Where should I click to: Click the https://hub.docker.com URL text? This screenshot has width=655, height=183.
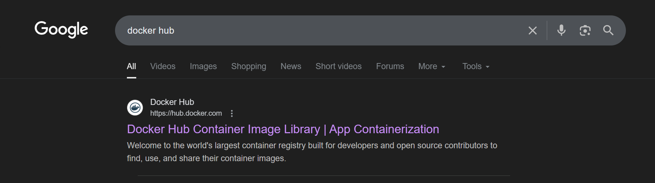186,114
